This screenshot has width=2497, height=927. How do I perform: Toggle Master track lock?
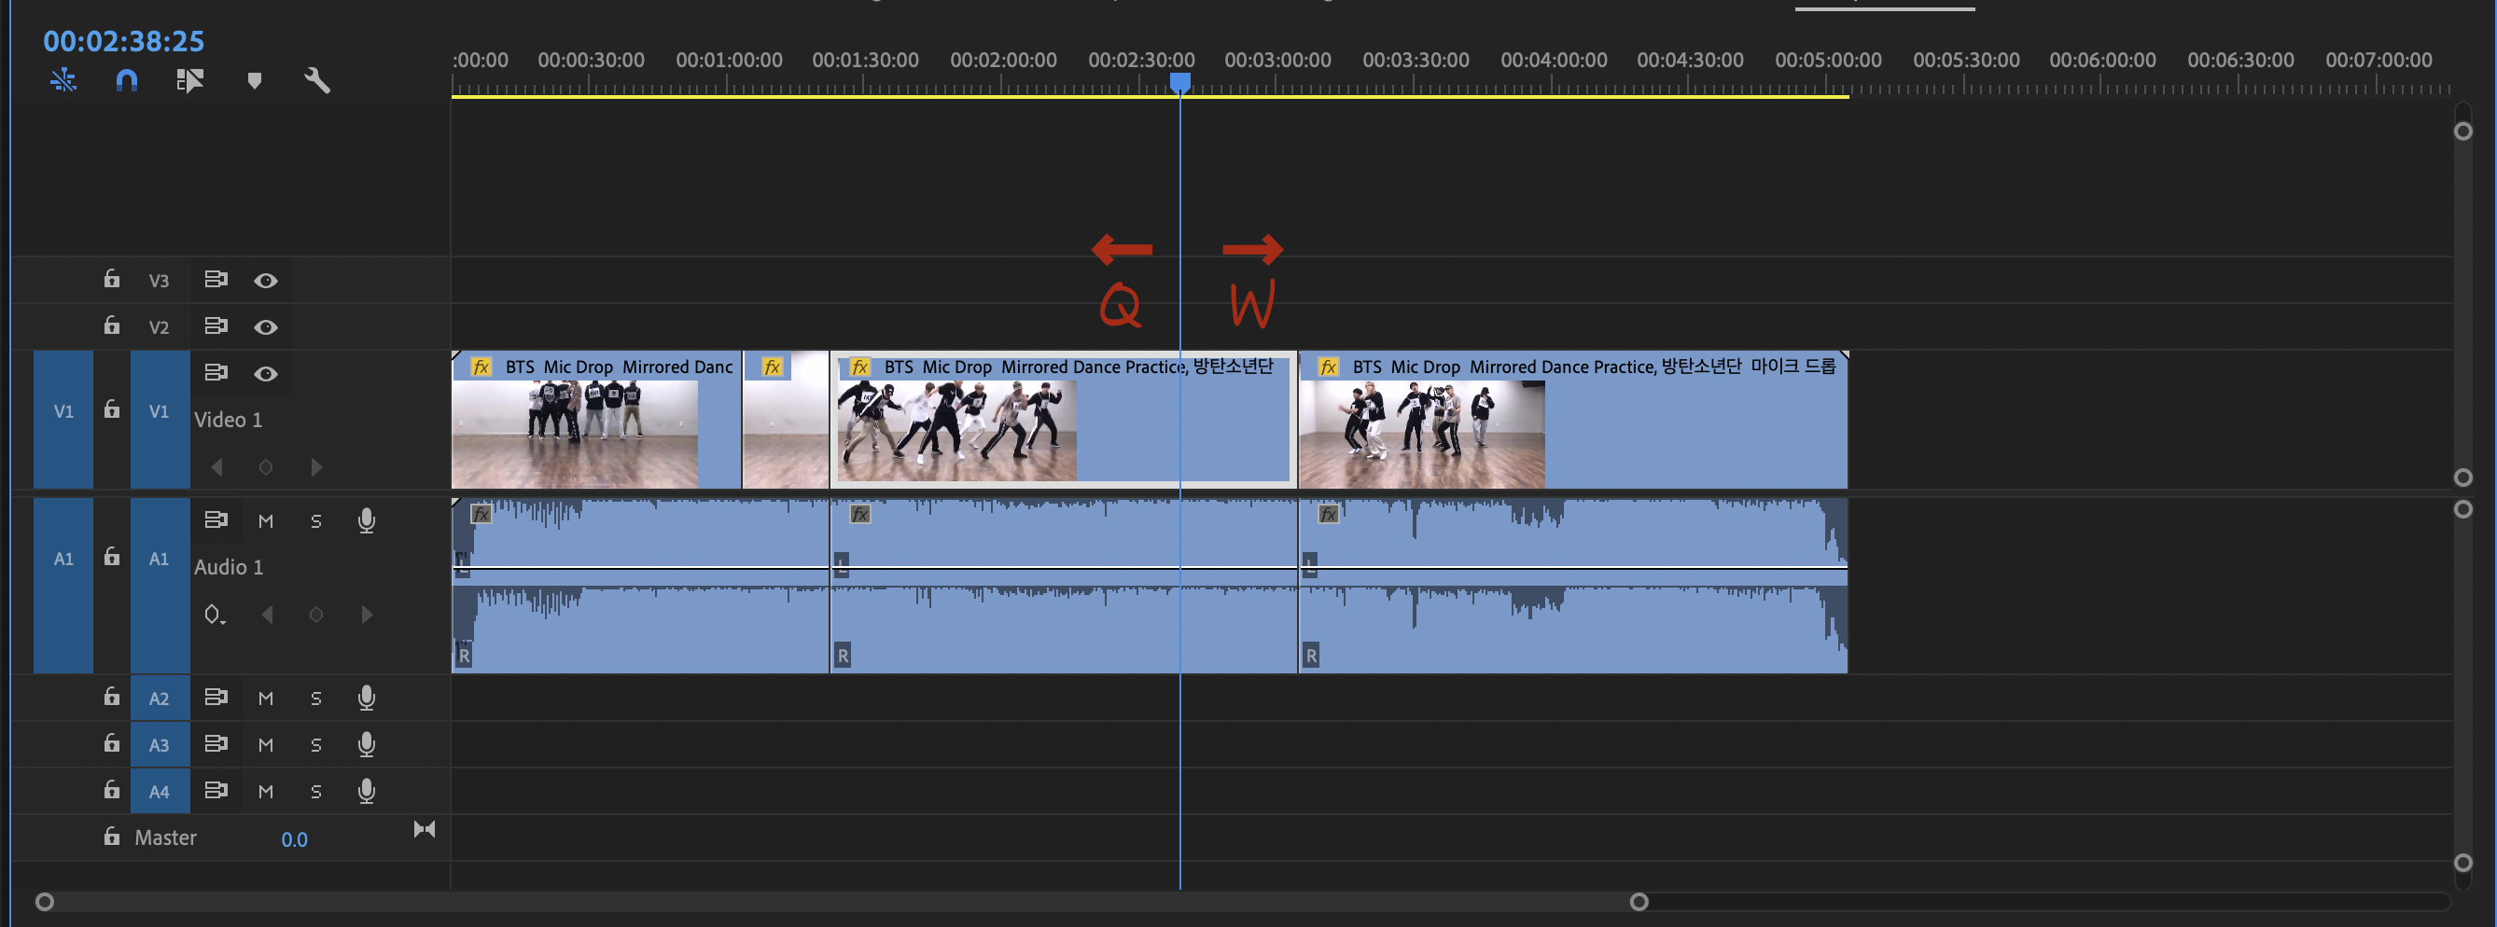(111, 837)
